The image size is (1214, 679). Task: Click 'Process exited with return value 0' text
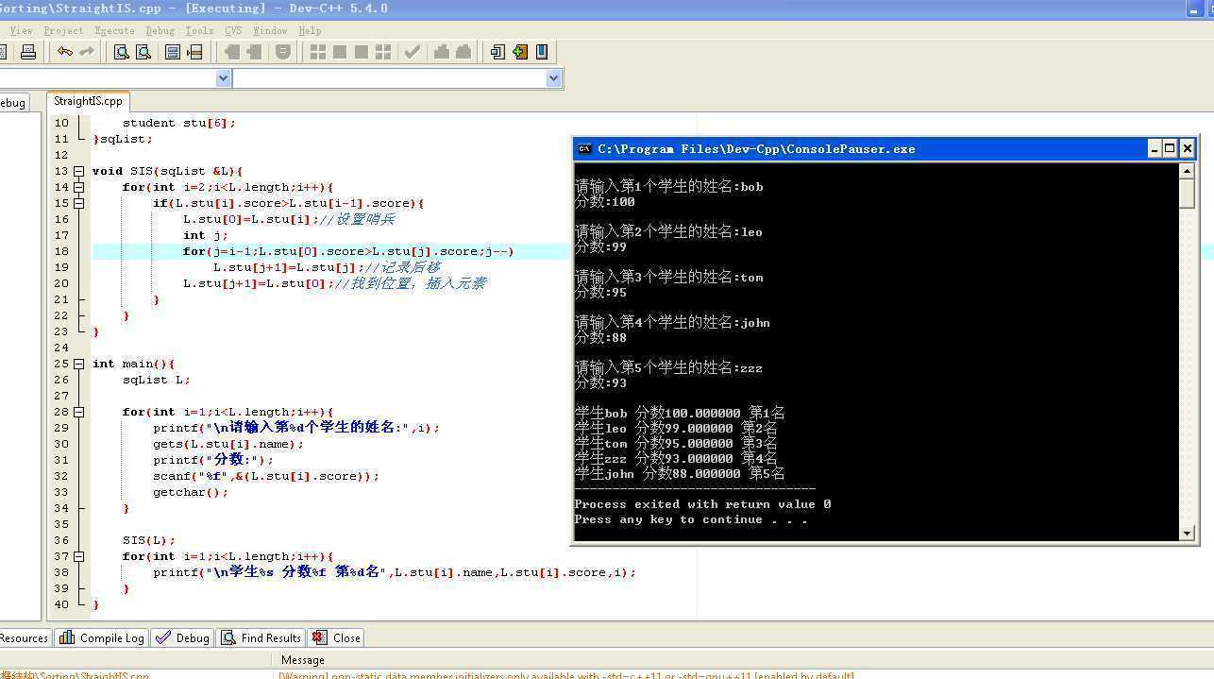coord(702,504)
